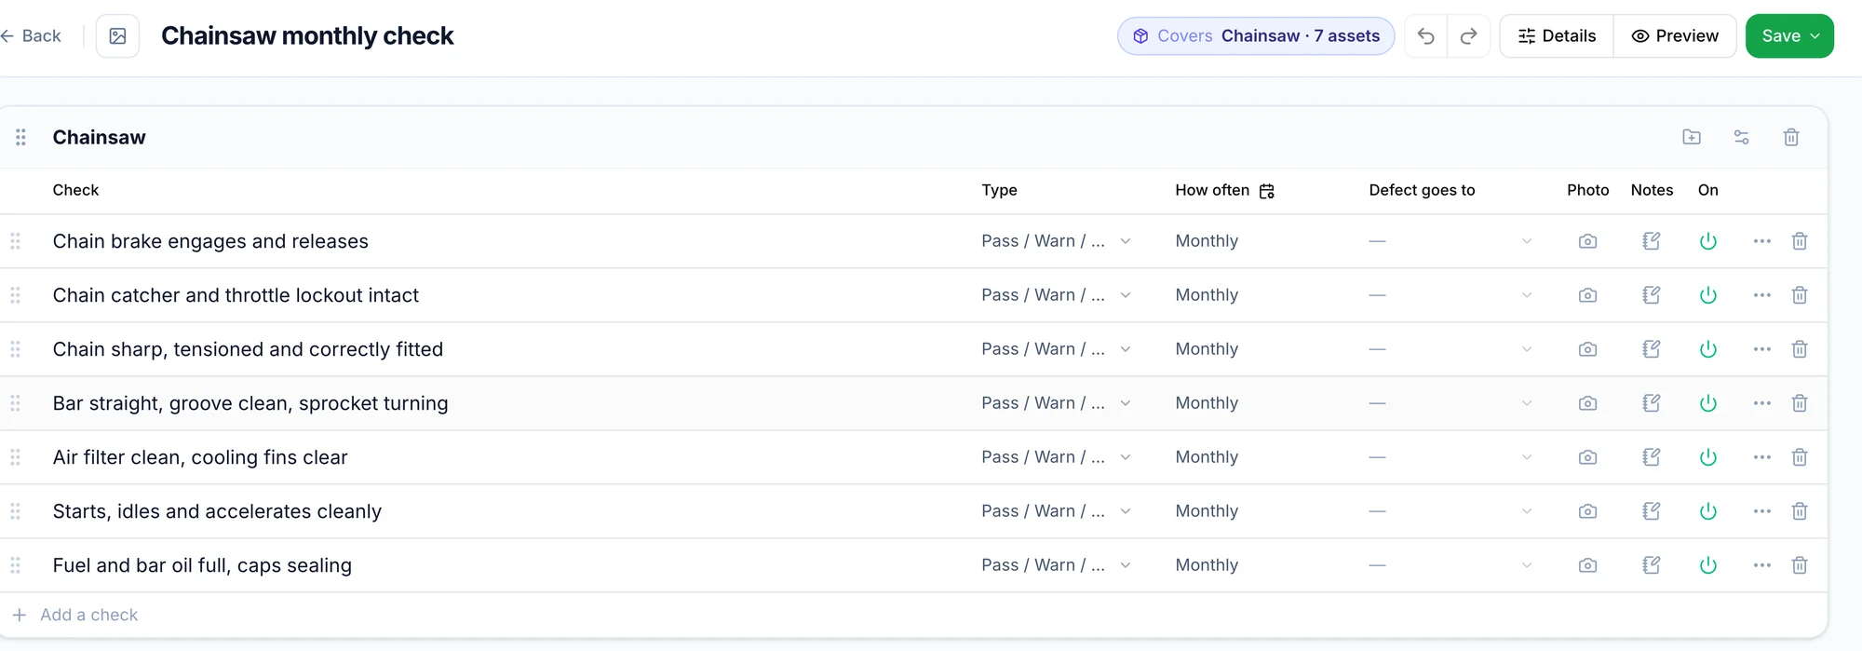The image size is (1862, 651).
Task: Click the calendar icon beside How often
Action: pos(1266,191)
